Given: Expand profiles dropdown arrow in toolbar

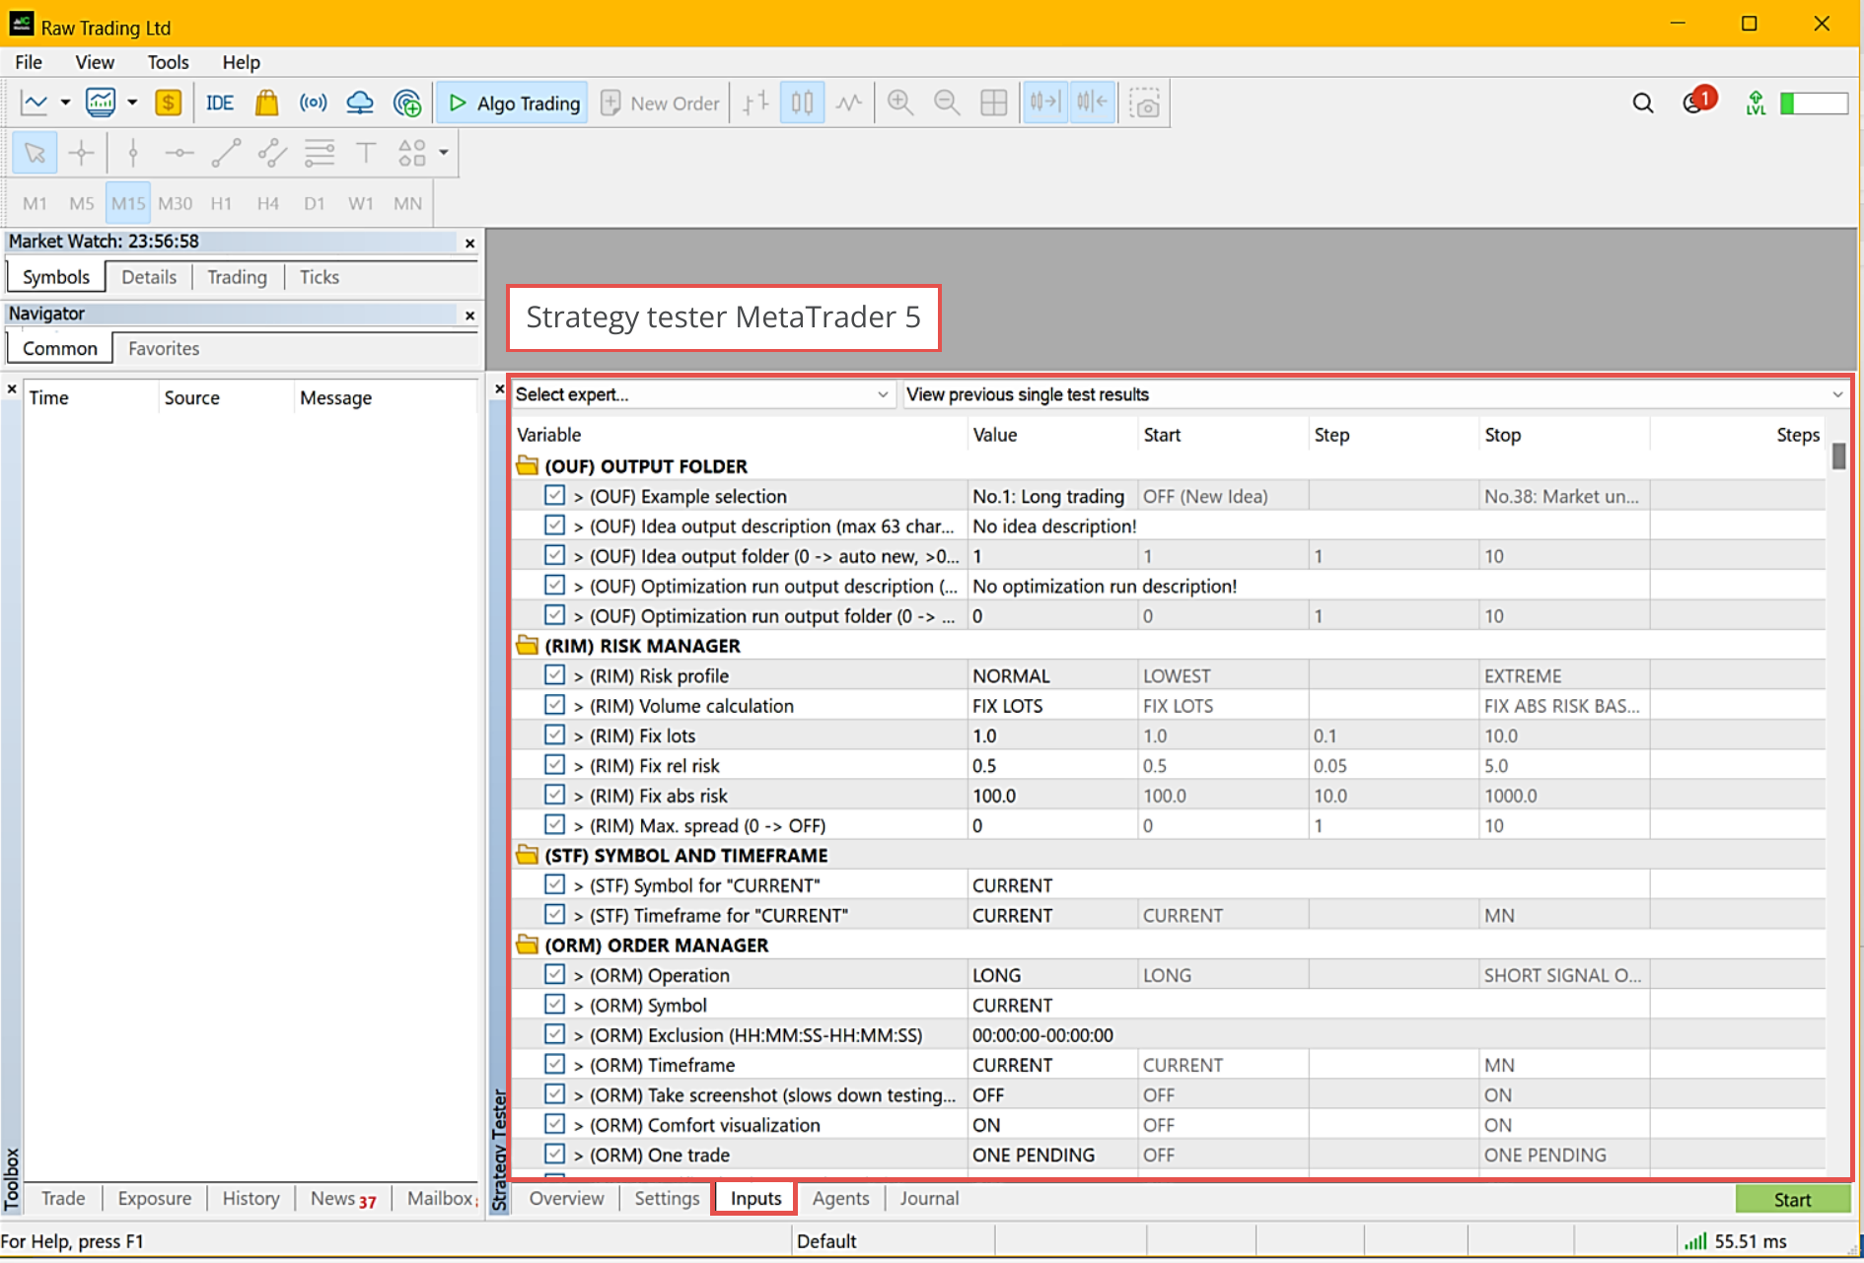Looking at the screenshot, I should (132, 103).
